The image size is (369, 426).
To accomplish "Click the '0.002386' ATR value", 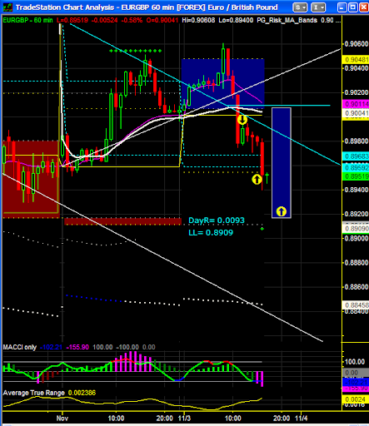I will [x=82, y=393].
